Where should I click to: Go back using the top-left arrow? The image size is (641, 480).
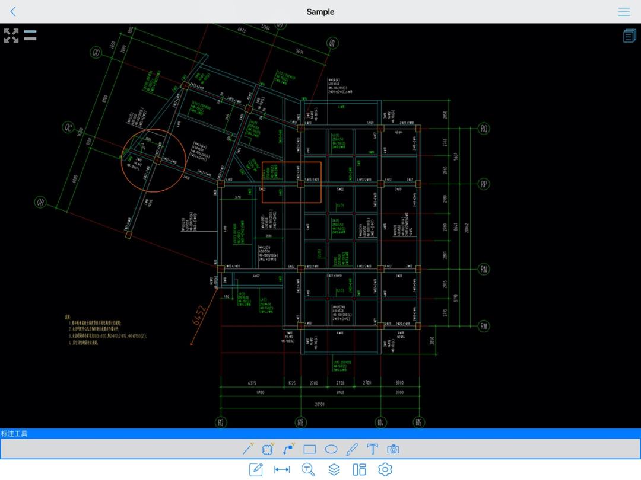(13, 12)
